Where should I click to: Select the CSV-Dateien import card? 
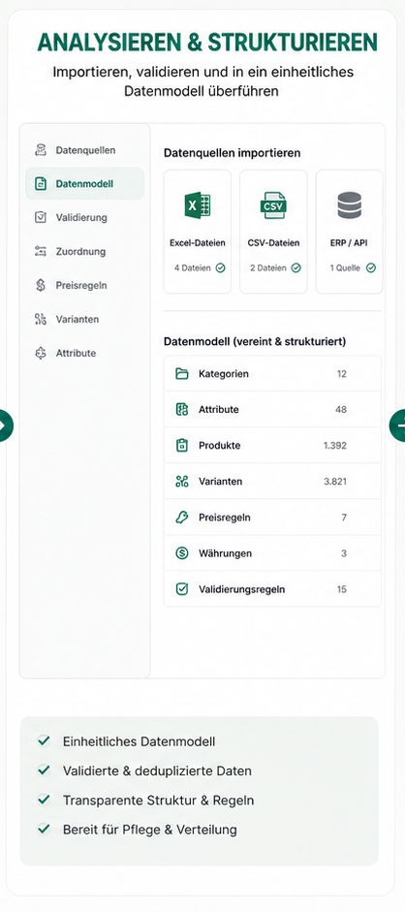[273, 232]
